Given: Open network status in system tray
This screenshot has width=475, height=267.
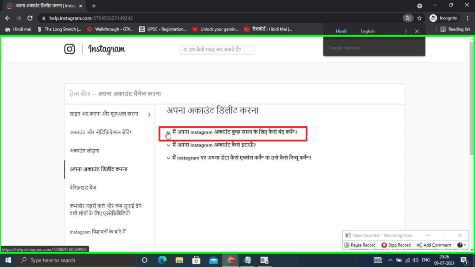Looking at the screenshot, I should 407,260.
